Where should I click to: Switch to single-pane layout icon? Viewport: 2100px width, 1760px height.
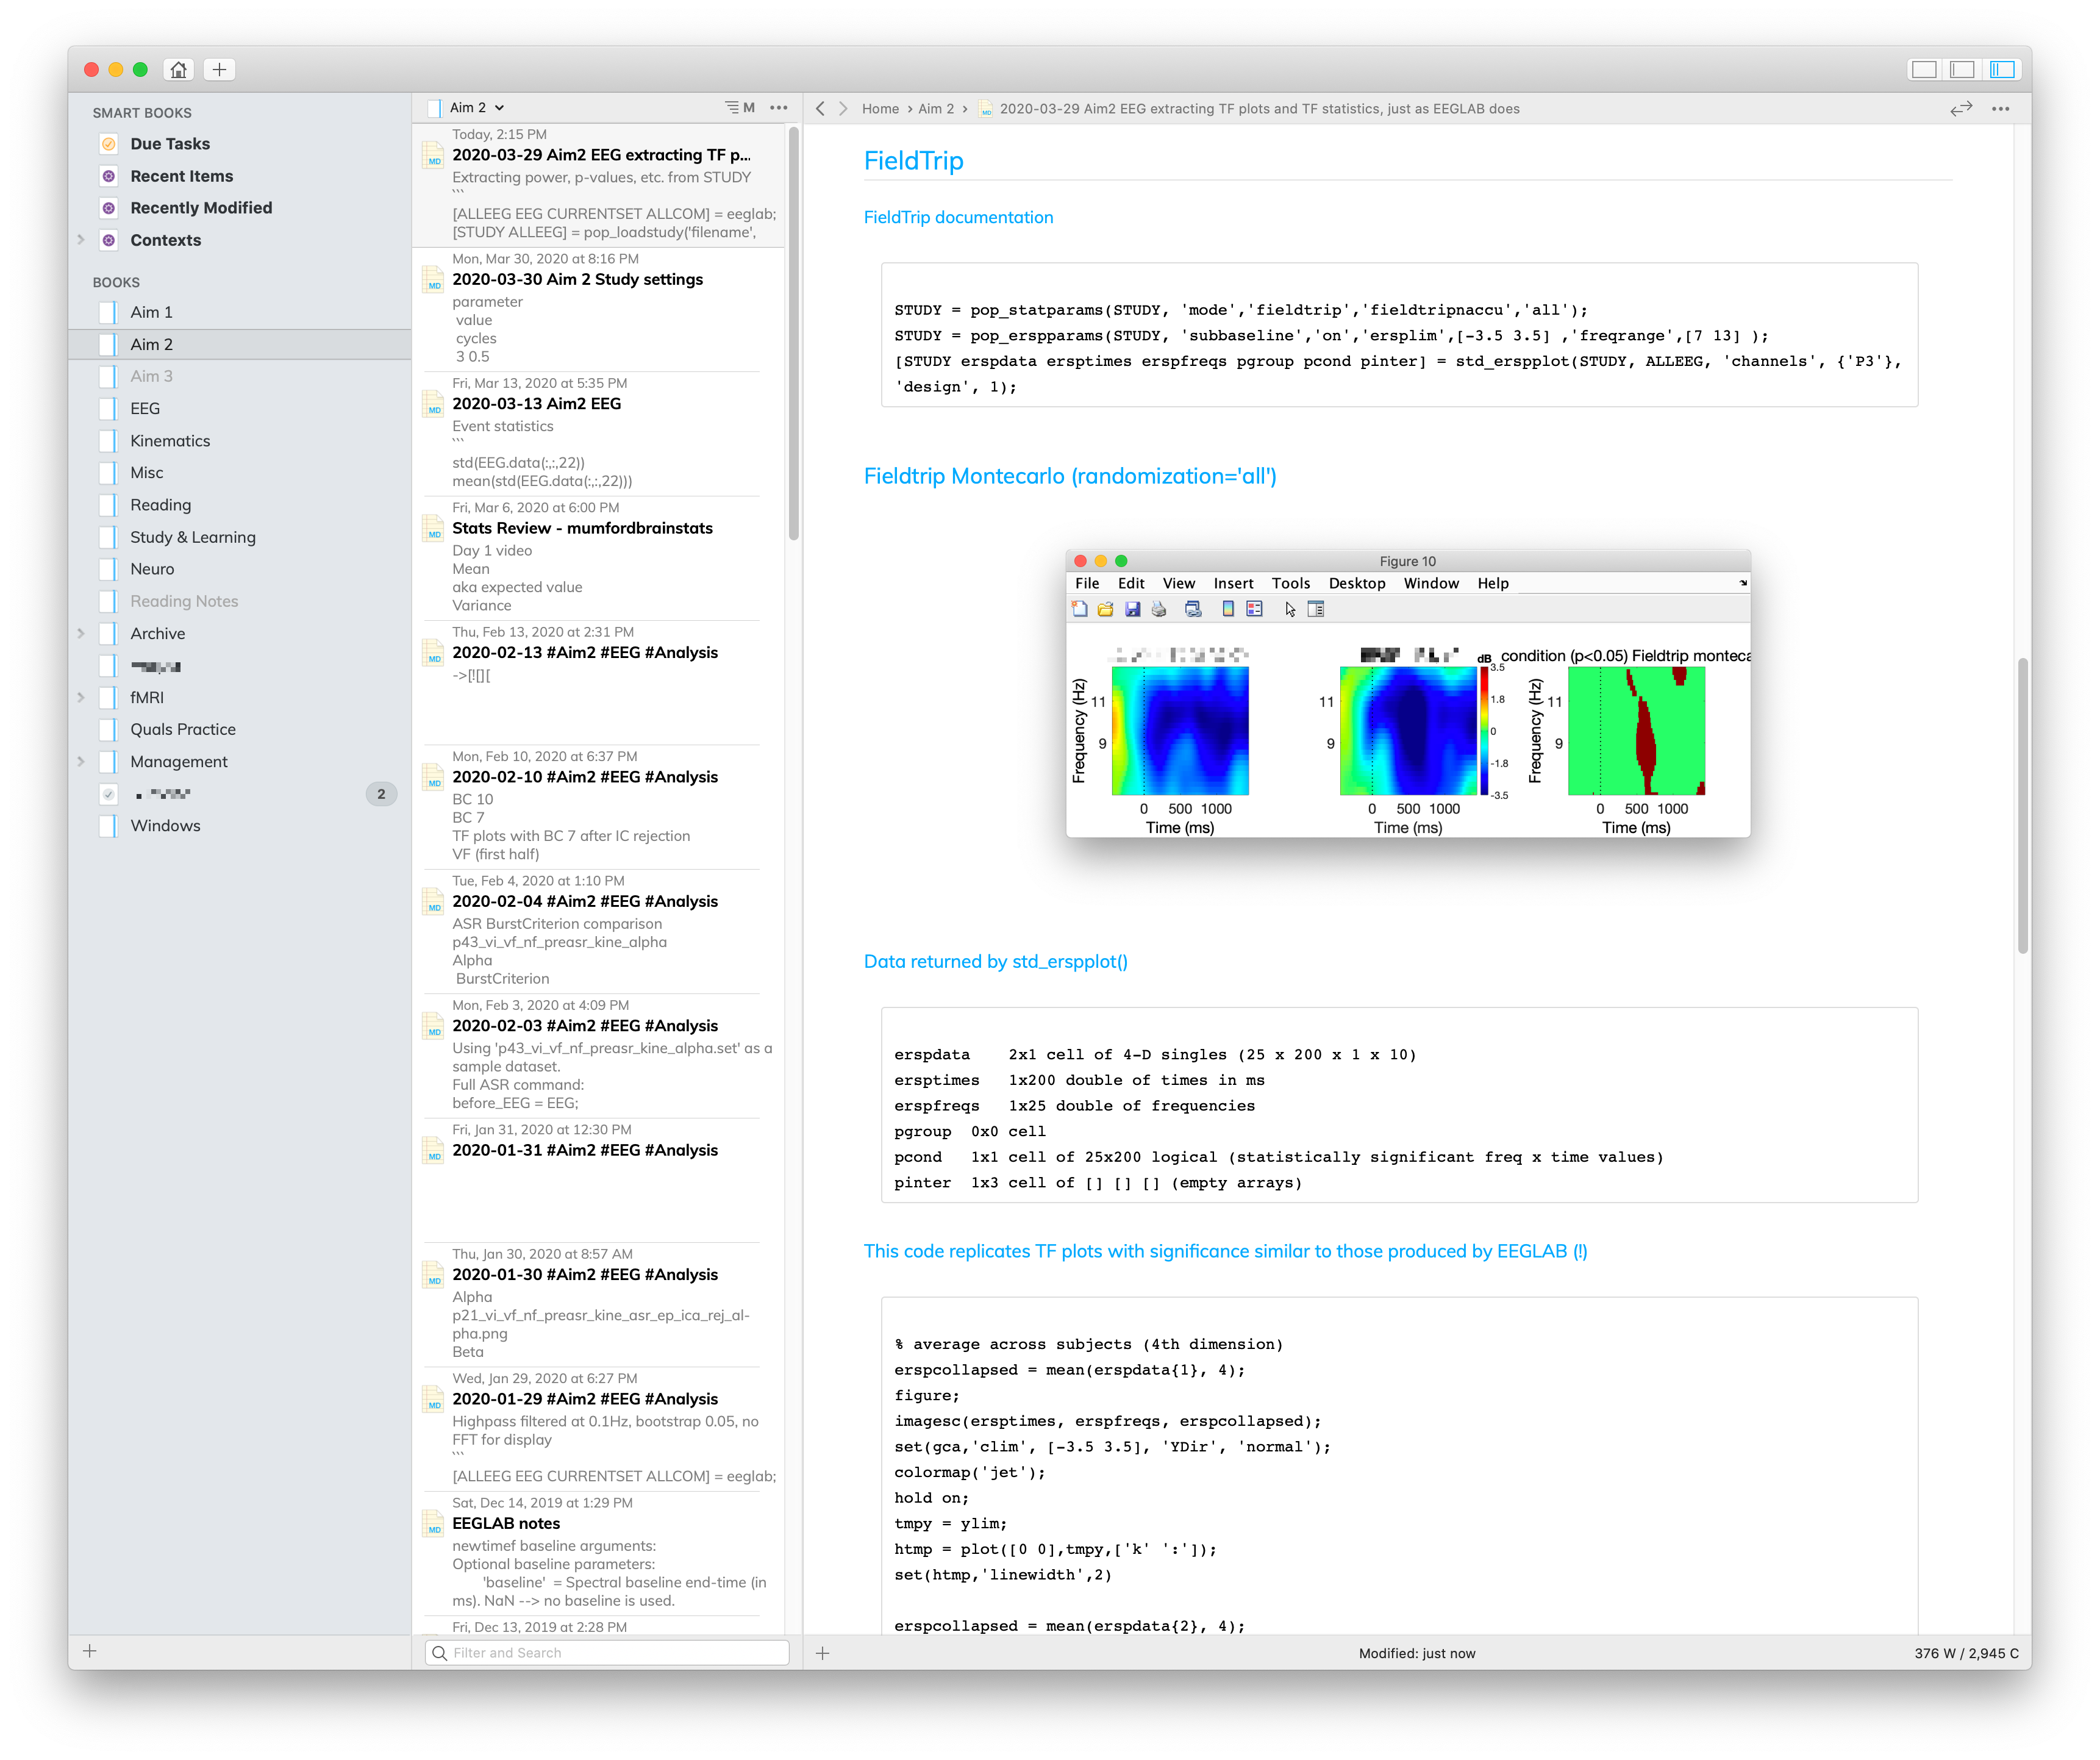click(1923, 69)
